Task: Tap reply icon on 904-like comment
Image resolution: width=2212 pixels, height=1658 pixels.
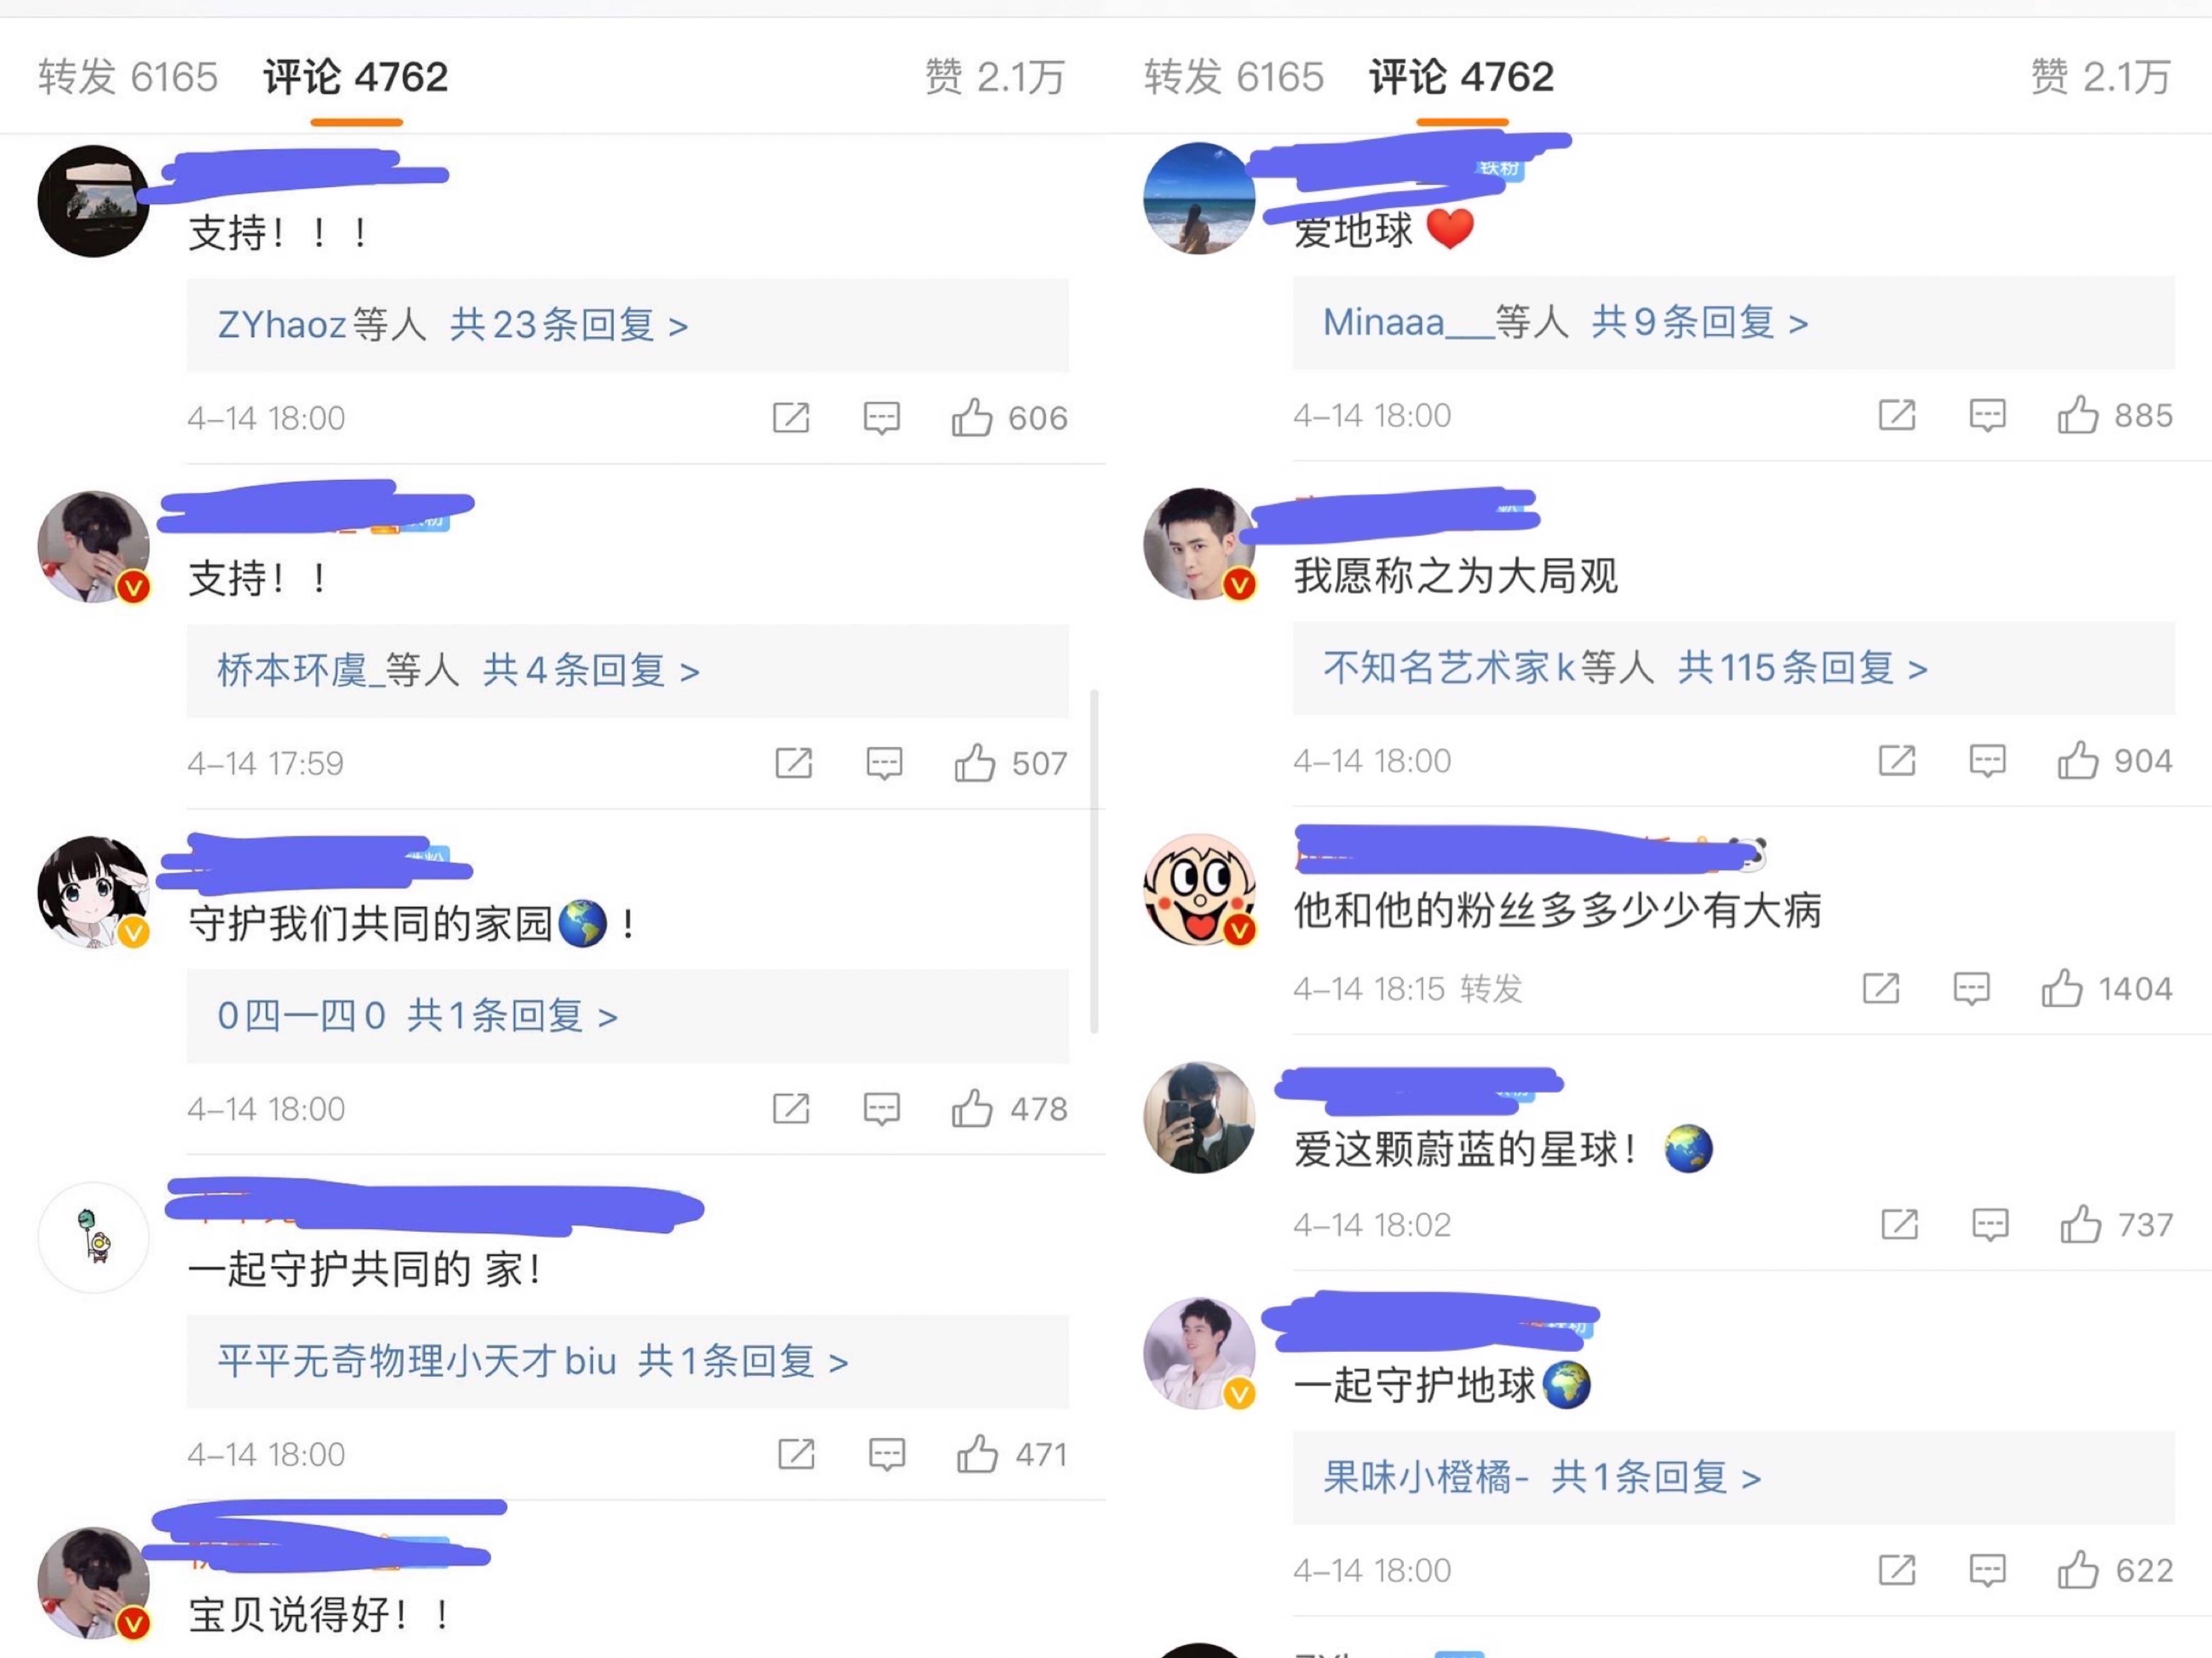Action: (1987, 760)
